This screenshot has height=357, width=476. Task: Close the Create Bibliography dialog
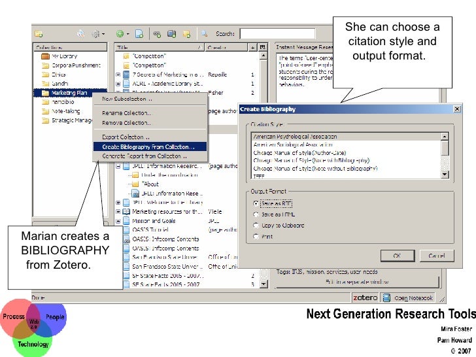click(457, 109)
